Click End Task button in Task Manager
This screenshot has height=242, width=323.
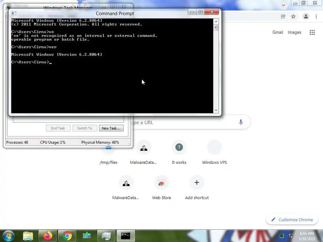coord(58,128)
